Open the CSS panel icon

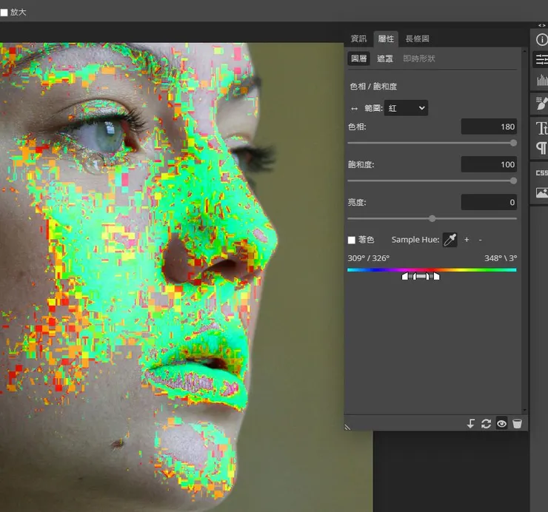click(x=542, y=173)
